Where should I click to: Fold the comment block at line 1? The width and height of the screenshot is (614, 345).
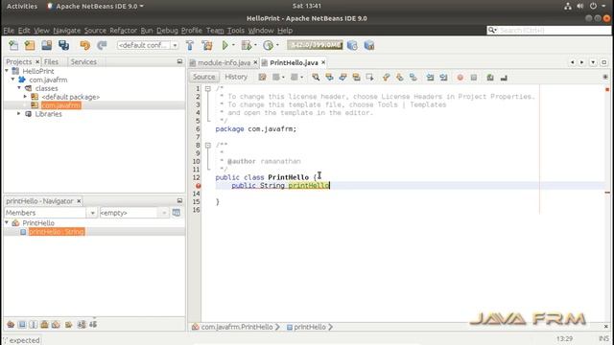click(x=208, y=89)
